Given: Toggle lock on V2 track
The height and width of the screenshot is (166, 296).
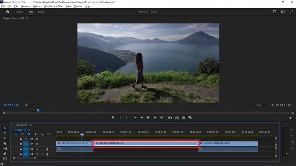Looking at the screenshot, I should tap(21, 139).
